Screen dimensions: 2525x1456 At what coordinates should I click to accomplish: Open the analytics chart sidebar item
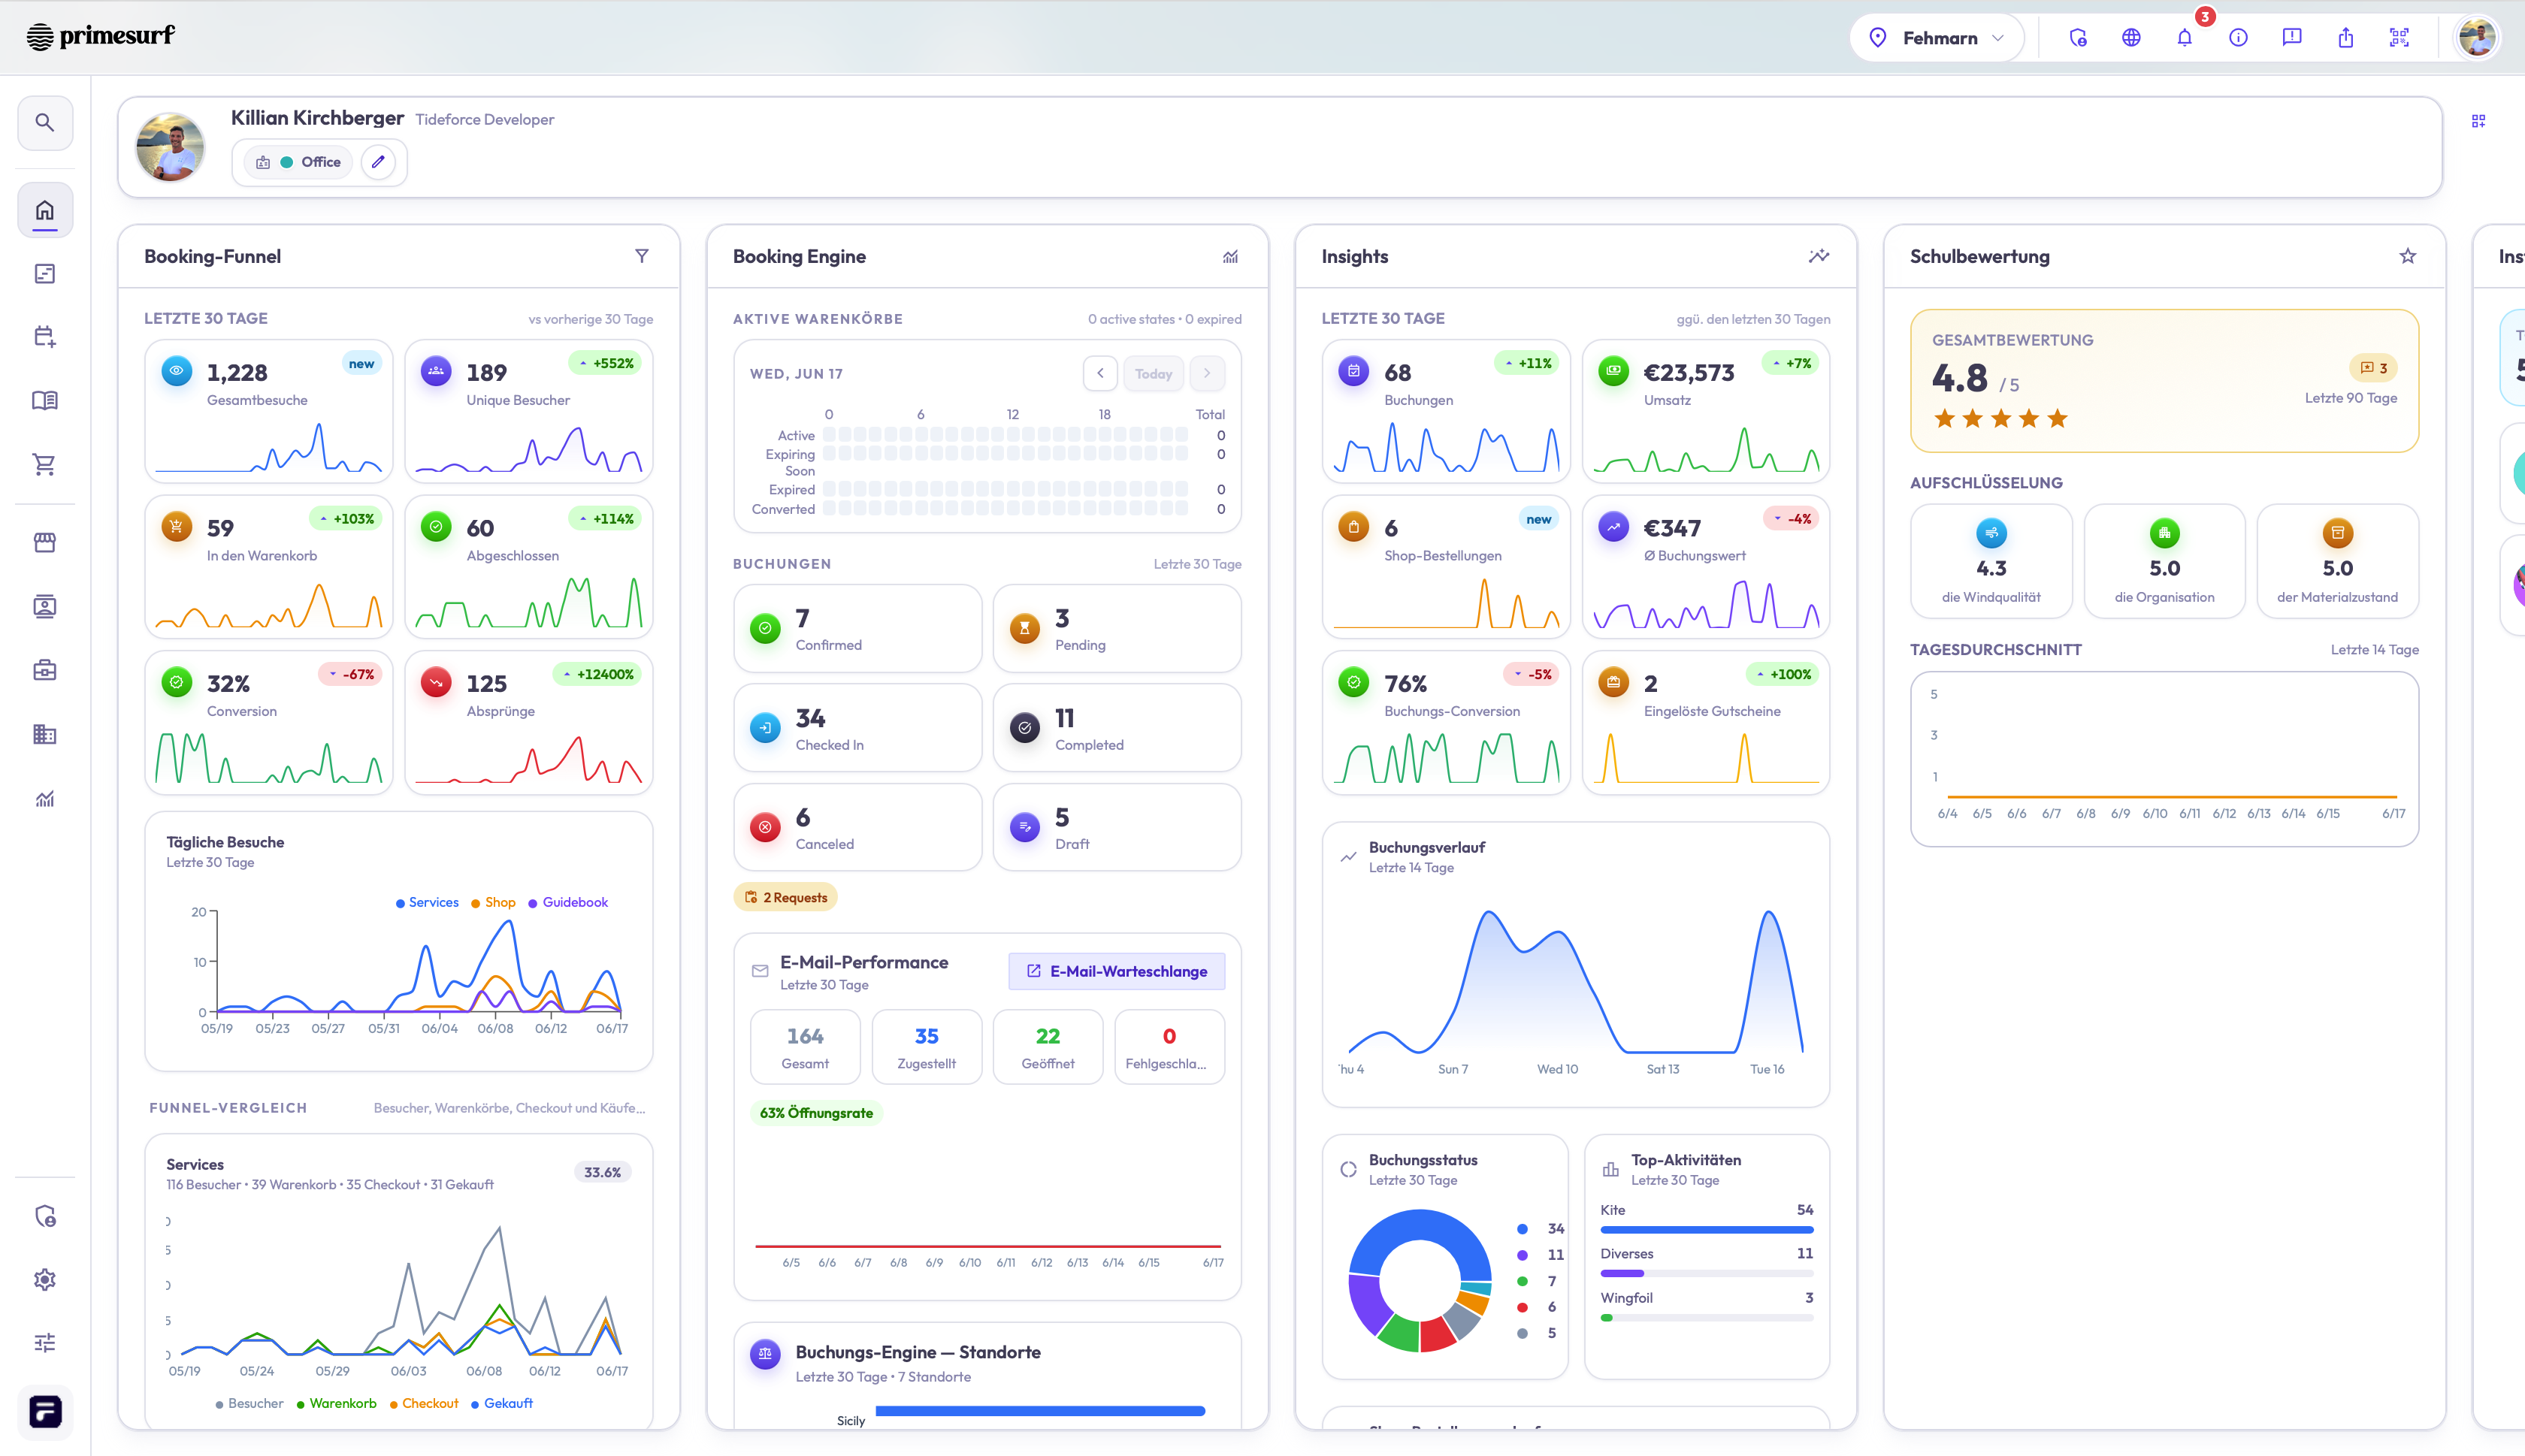pos(45,798)
